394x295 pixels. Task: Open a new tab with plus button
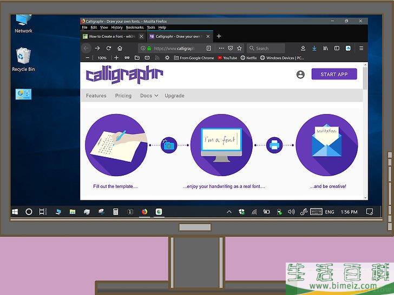point(219,36)
